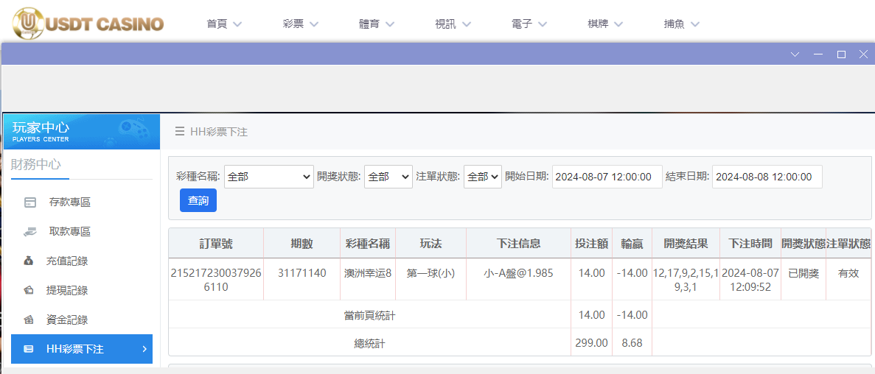
Task: Click the deposit area card icon
Action: tap(29, 202)
